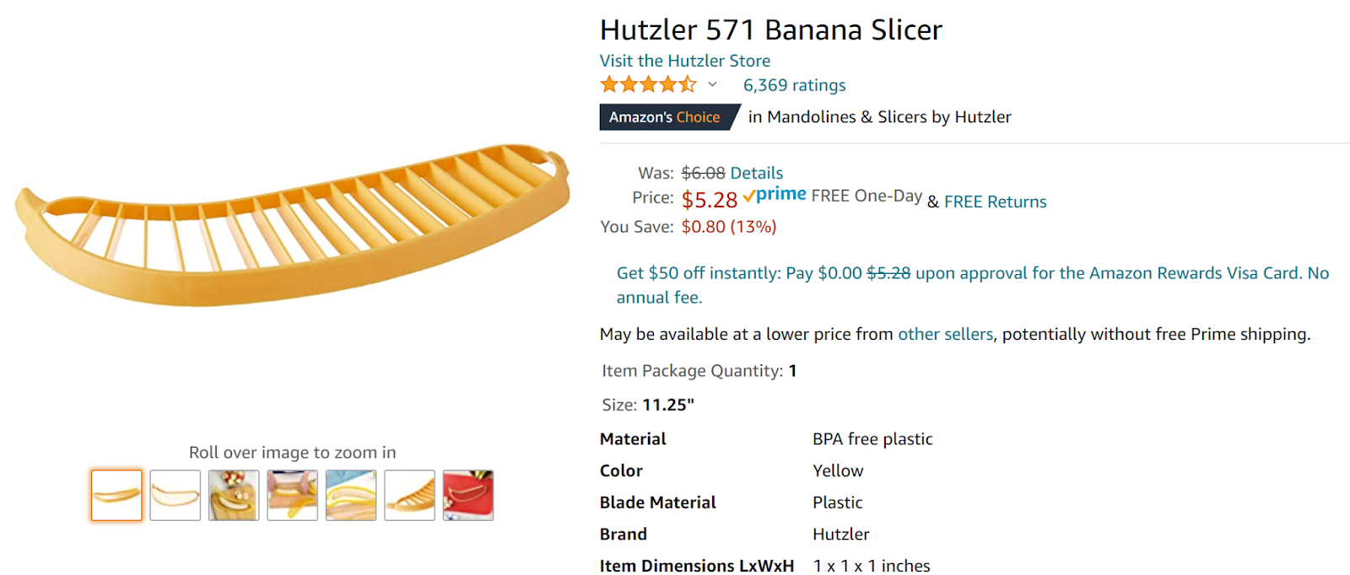View the hands slicing banana thumbnail

pos(292,495)
